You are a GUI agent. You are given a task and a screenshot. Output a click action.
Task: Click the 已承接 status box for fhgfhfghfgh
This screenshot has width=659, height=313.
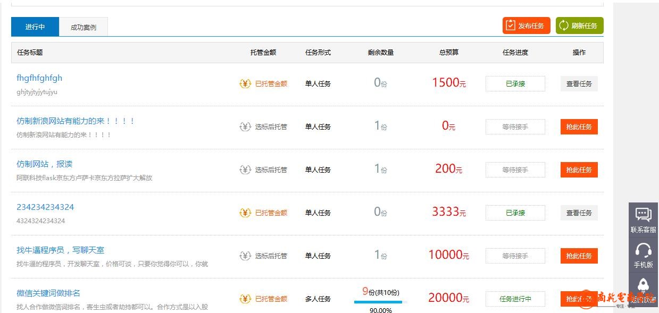pos(515,83)
